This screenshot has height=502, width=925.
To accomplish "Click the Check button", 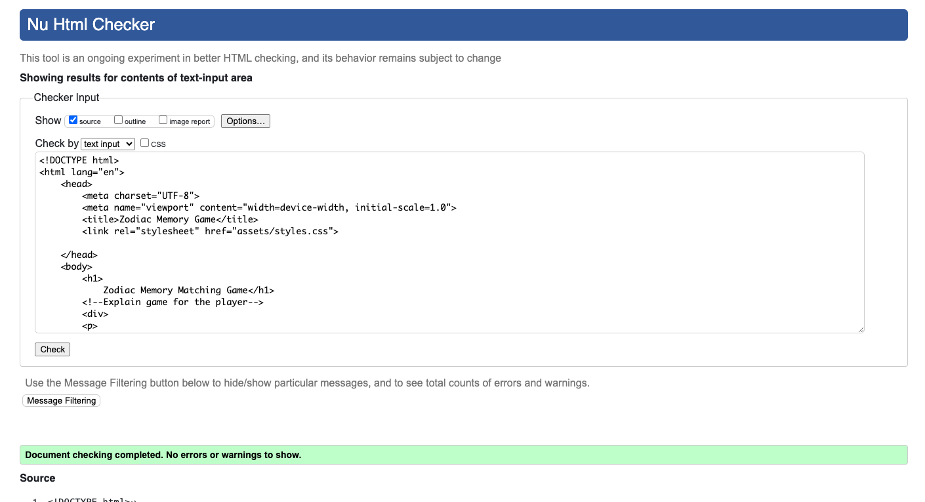I will pos(52,349).
